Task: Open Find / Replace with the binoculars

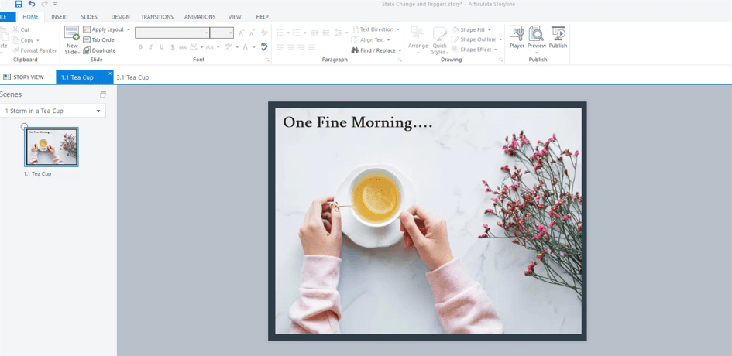Action: (x=376, y=50)
